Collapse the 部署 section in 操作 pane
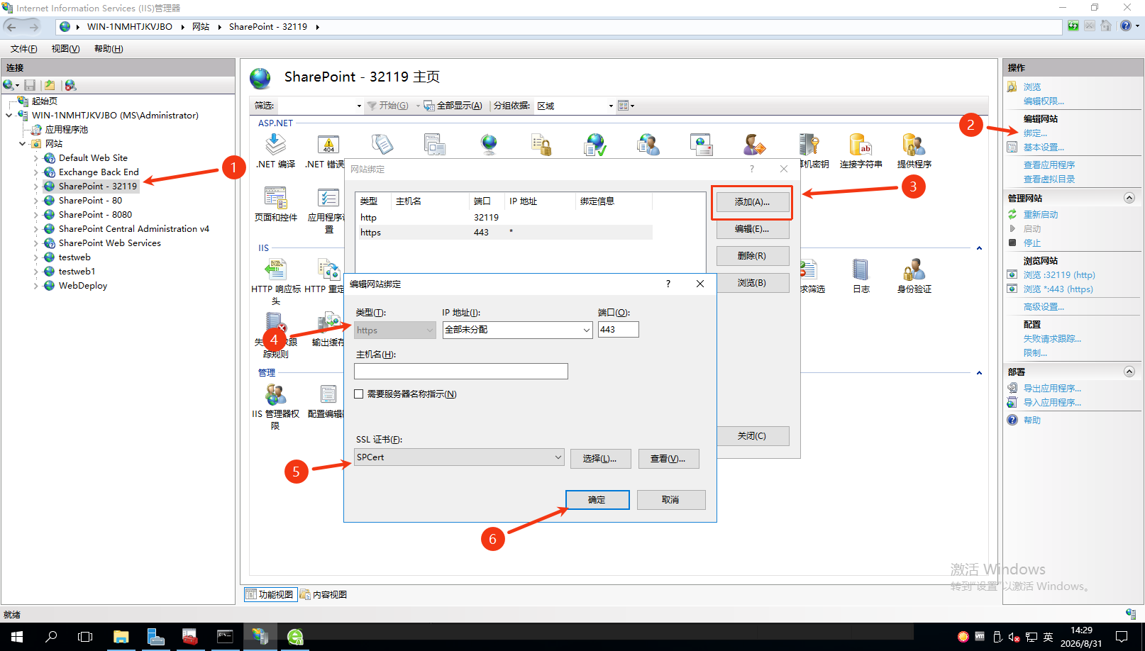 click(x=1129, y=372)
